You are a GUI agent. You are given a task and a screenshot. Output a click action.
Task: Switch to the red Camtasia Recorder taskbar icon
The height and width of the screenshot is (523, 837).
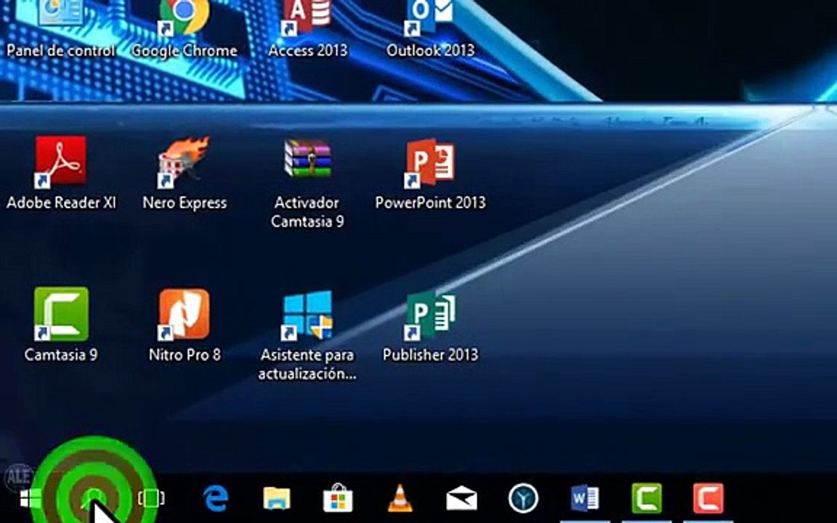[x=708, y=498]
